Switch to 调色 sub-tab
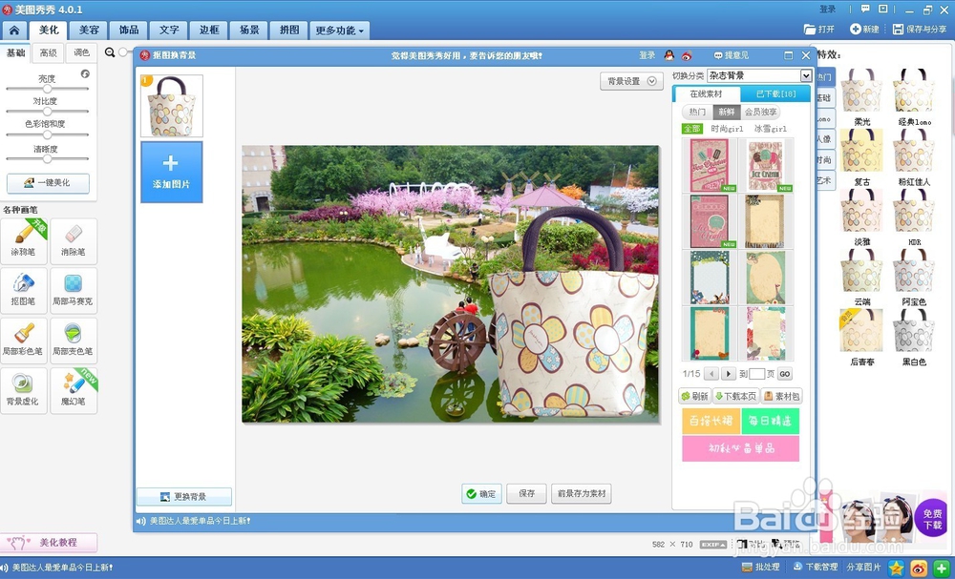 81,52
